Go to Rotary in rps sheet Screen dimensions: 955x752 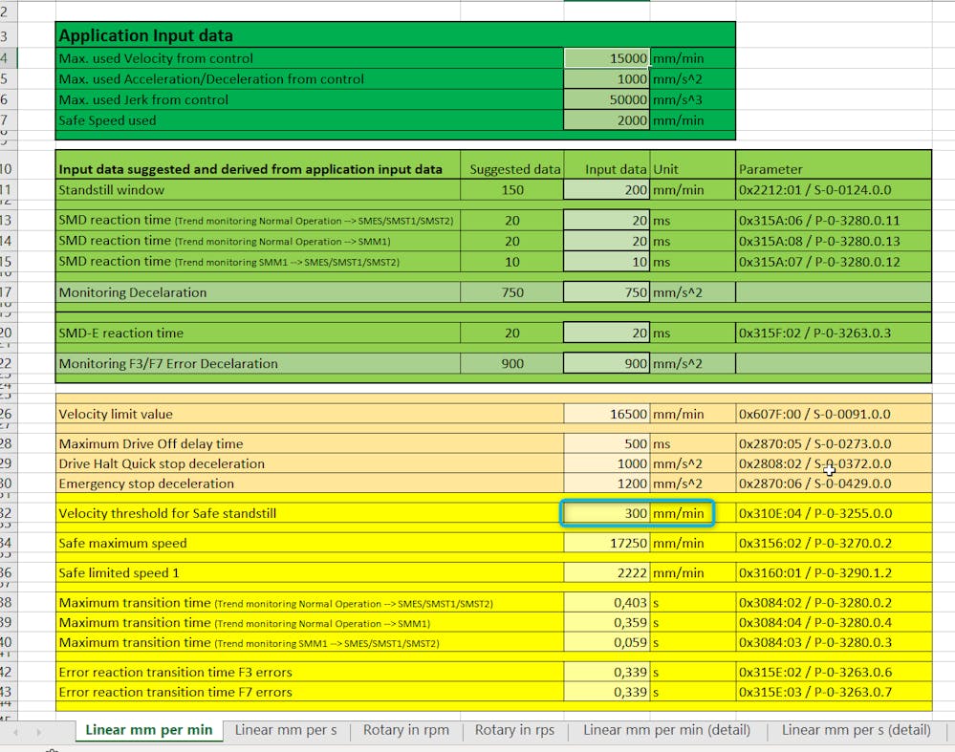(x=514, y=730)
